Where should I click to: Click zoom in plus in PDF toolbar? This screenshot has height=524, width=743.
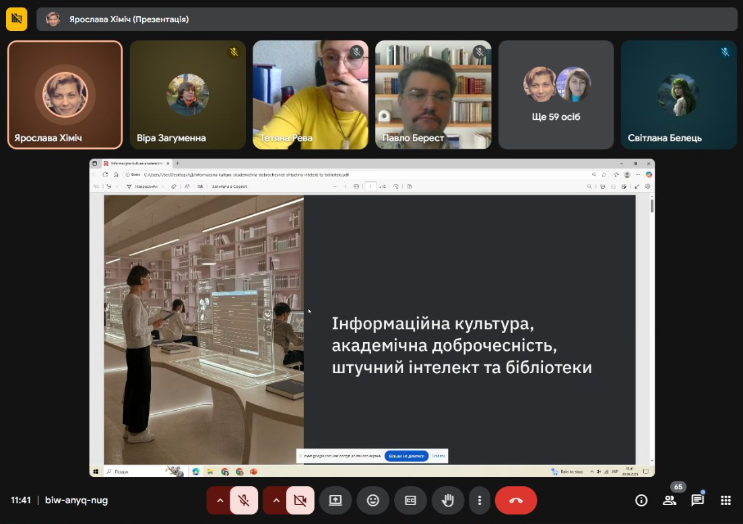click(345, 187)
